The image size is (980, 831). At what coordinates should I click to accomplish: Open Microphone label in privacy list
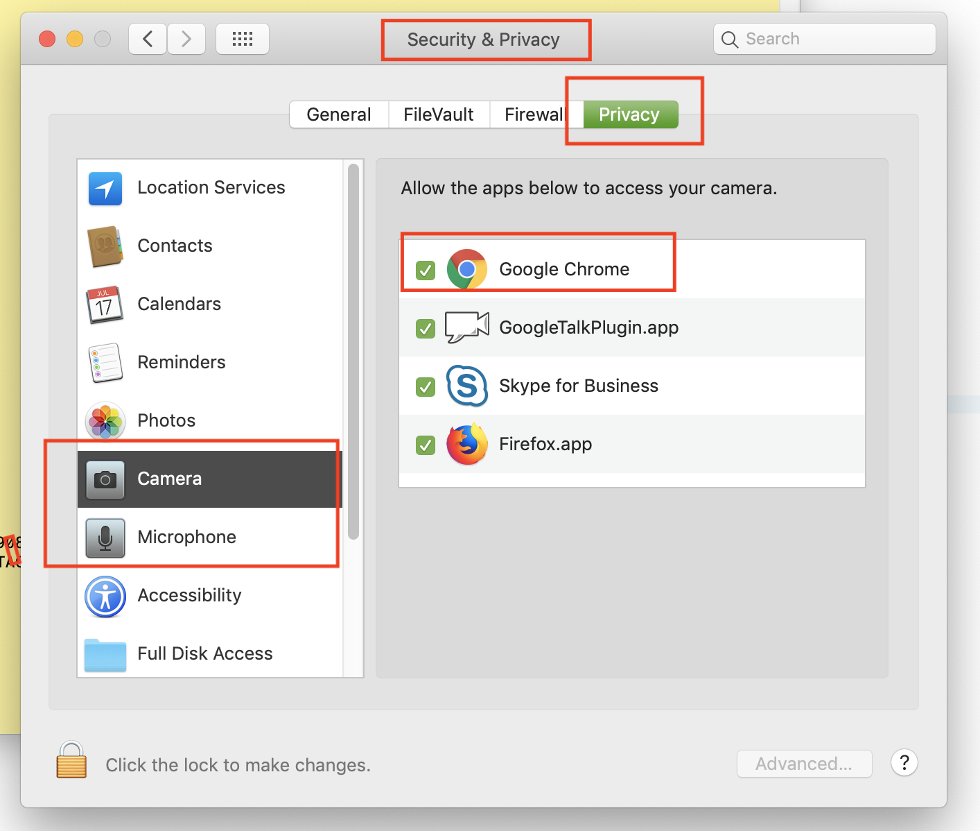(x=187, y=537)
